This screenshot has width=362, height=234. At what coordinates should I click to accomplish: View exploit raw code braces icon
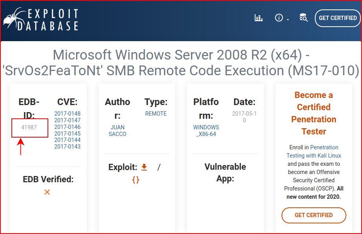(136, 180)
